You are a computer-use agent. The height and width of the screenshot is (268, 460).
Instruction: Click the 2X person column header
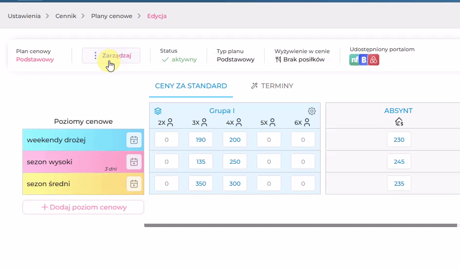pyautogui.click(x=166, y=123)
